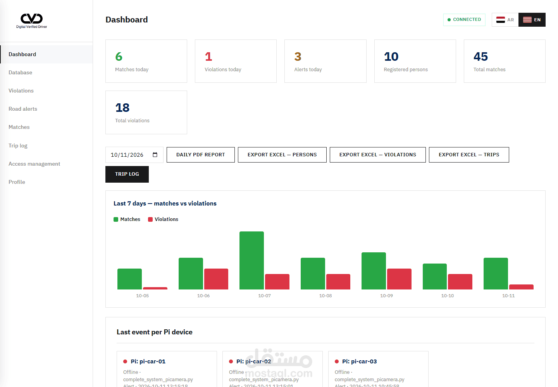This screenshot has height=387, width=558.
Task: Click the red violations bar for 10-06
Action: coord(216,279)
